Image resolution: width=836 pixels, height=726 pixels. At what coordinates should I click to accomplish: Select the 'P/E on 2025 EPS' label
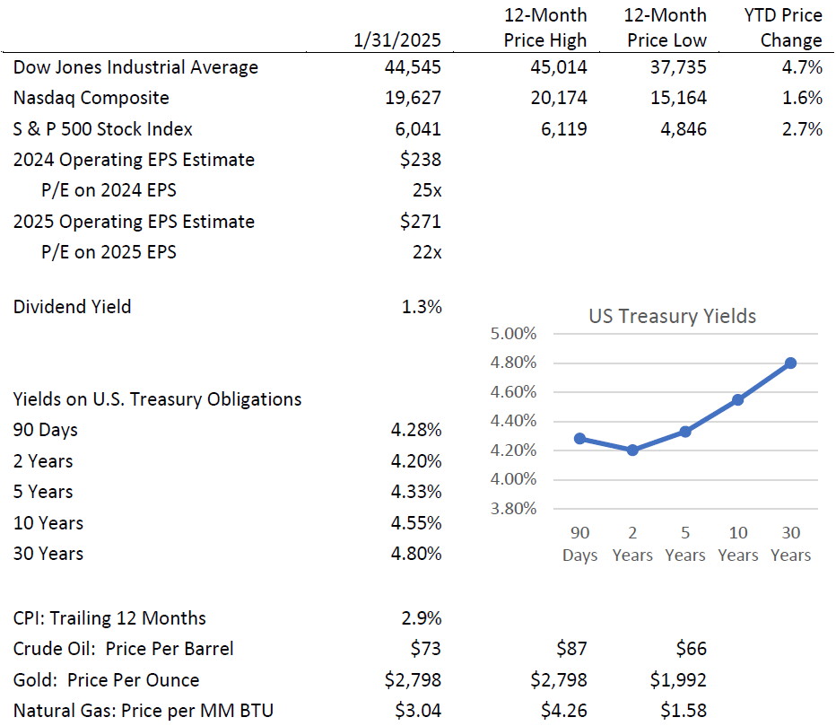pyautogui.click(x=109, y=252)
